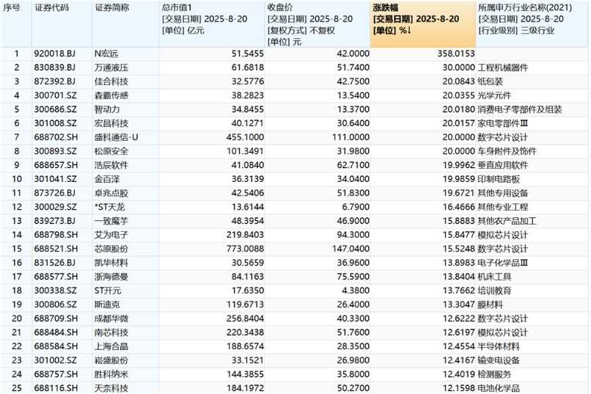The image size is (591, 394).
Task: Select the stock name 崧盛股份
Action: 111,360
